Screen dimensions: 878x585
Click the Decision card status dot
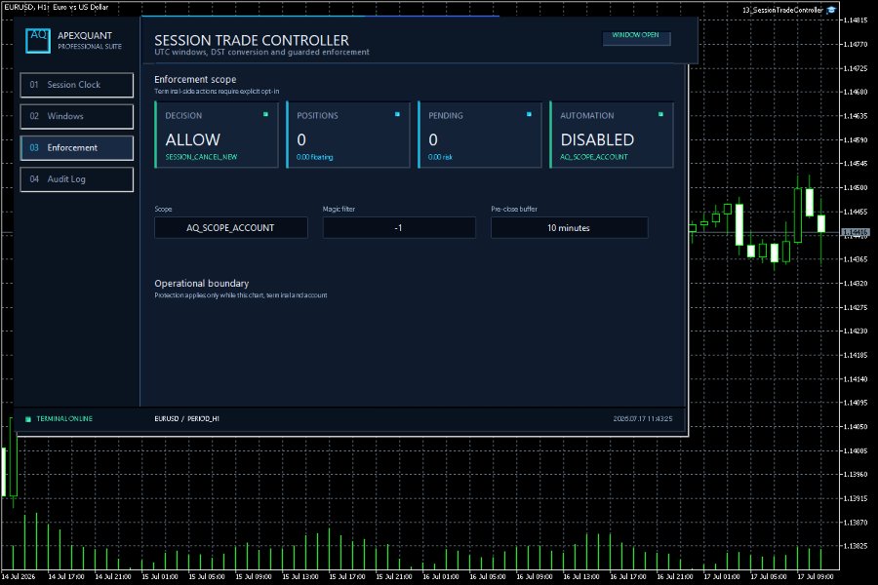pyautogui.click(x=265, y=114)
